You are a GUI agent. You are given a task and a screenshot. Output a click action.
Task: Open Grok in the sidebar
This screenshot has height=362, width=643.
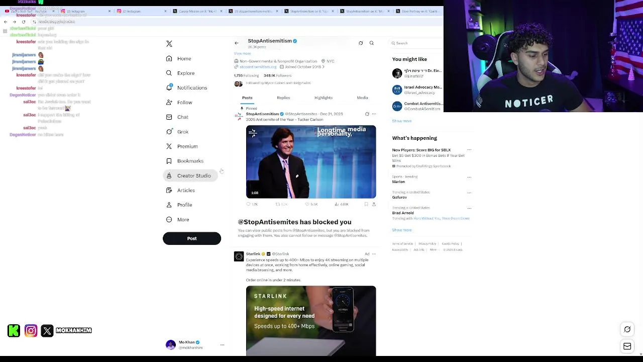click(x=177, y=132)
